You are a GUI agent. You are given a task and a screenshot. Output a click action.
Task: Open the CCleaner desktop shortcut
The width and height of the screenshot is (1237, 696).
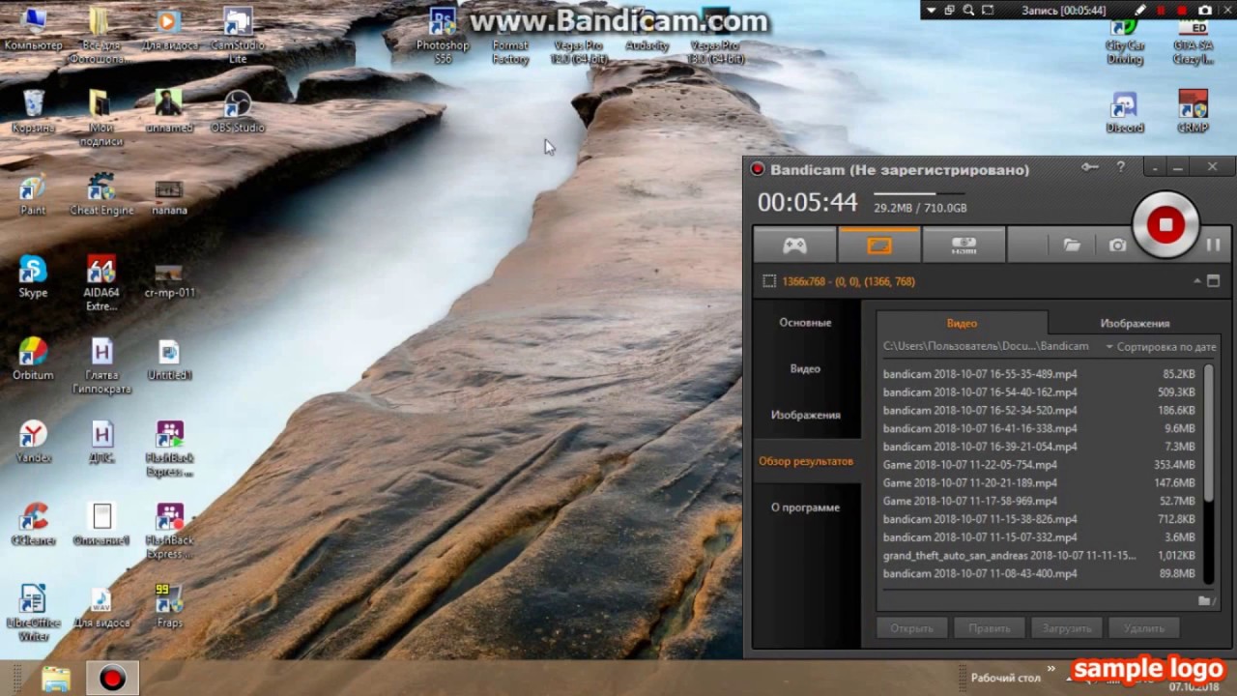pyautogui.click(x=34, y=525)
